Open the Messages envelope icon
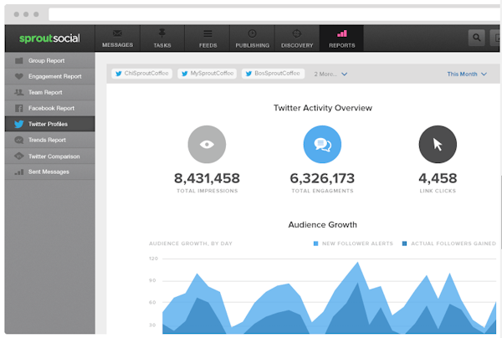Image resolution: width=502 pixels, height=338 pixels. (x=116, y=33)
